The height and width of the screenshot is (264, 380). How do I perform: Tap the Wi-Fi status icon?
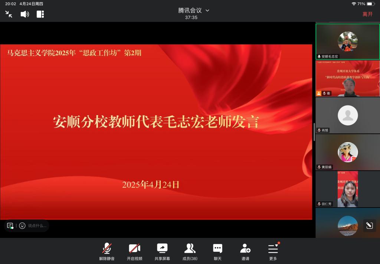pyautogui.click(x=354, y=4)
